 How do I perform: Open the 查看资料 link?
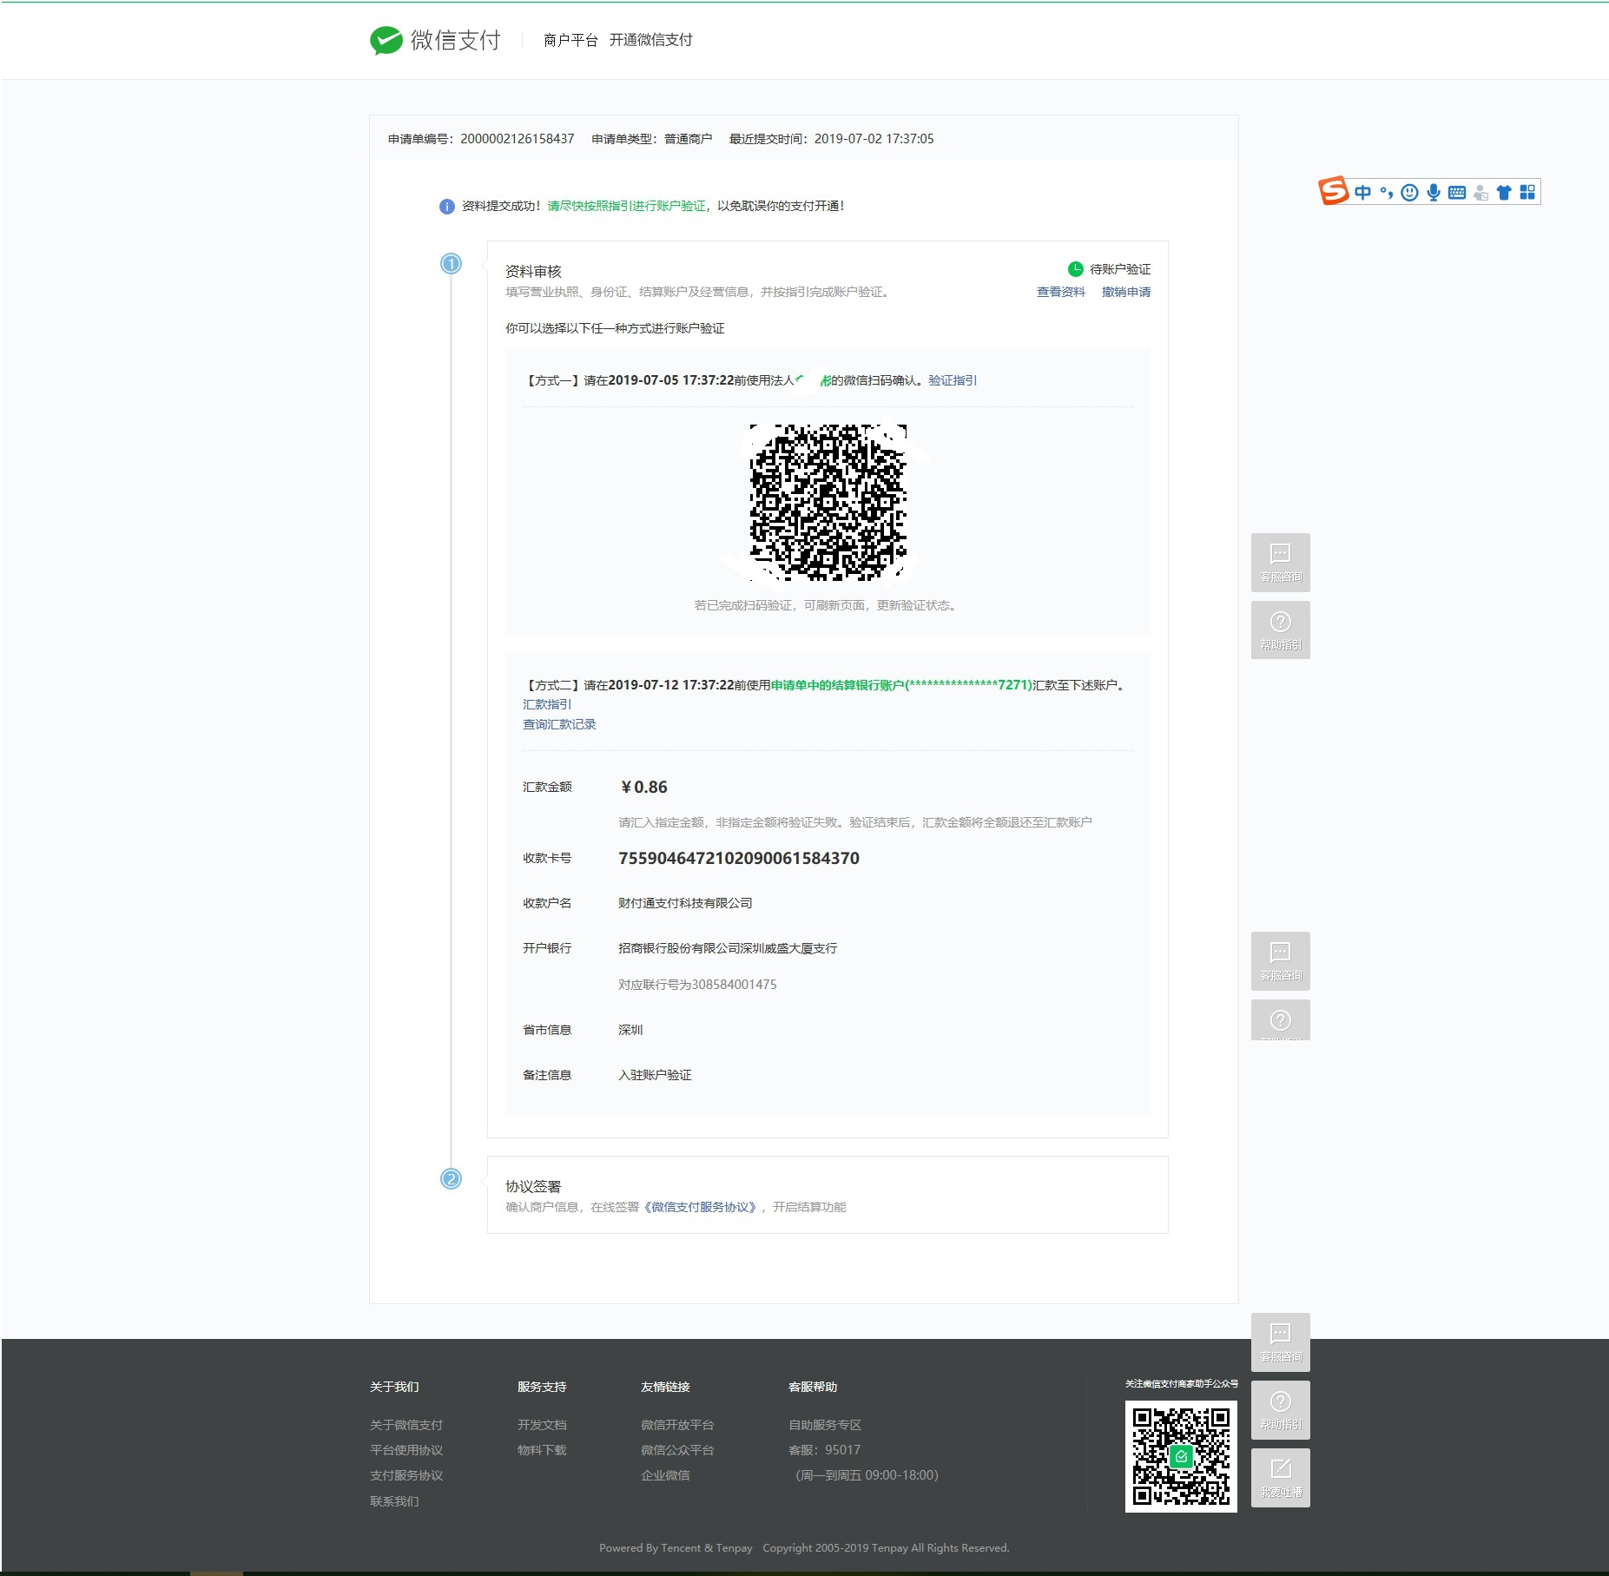(x=1060, y=293)
